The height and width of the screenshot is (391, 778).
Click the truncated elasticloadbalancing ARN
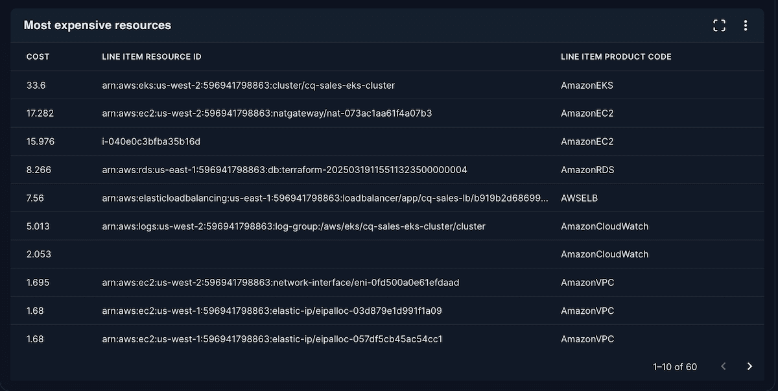click(x=325, y=198)
